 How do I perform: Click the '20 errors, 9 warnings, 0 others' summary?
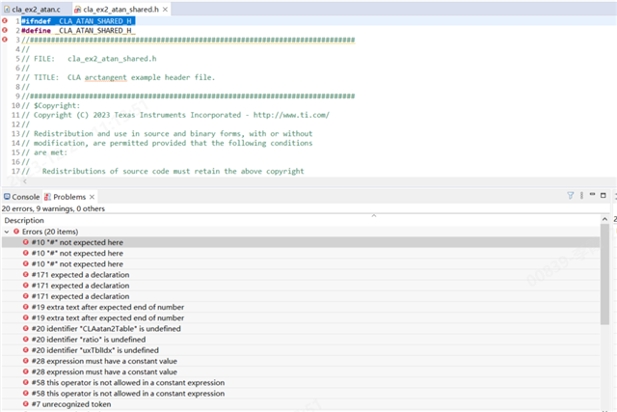point(53,208)
